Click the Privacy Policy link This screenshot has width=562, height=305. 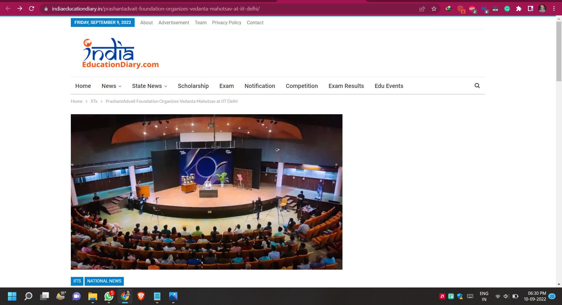[x=227, y=22]
